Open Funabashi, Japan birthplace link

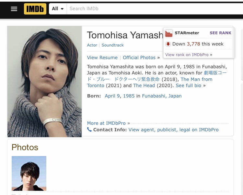point(162,96)
